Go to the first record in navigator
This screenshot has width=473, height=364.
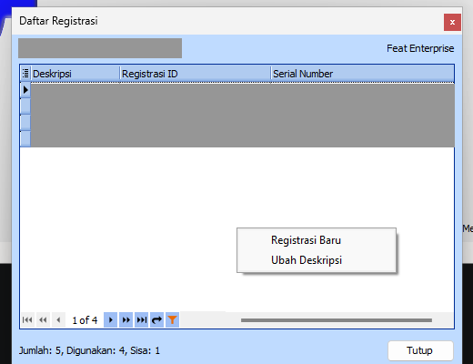27,320
